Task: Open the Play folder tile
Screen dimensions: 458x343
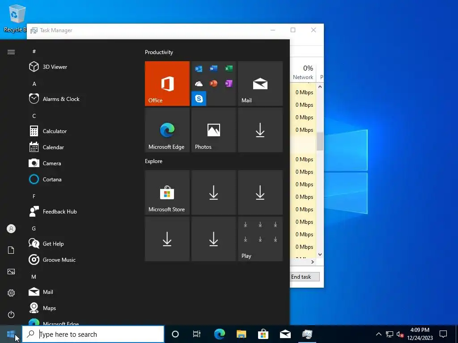Action: click(260, 239)
